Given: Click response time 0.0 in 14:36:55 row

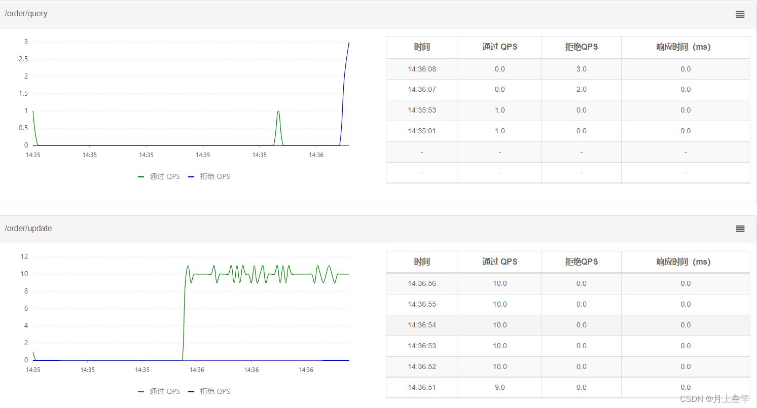Looking at the screenshot, I should pyautogui.click(x=686, y=304).
